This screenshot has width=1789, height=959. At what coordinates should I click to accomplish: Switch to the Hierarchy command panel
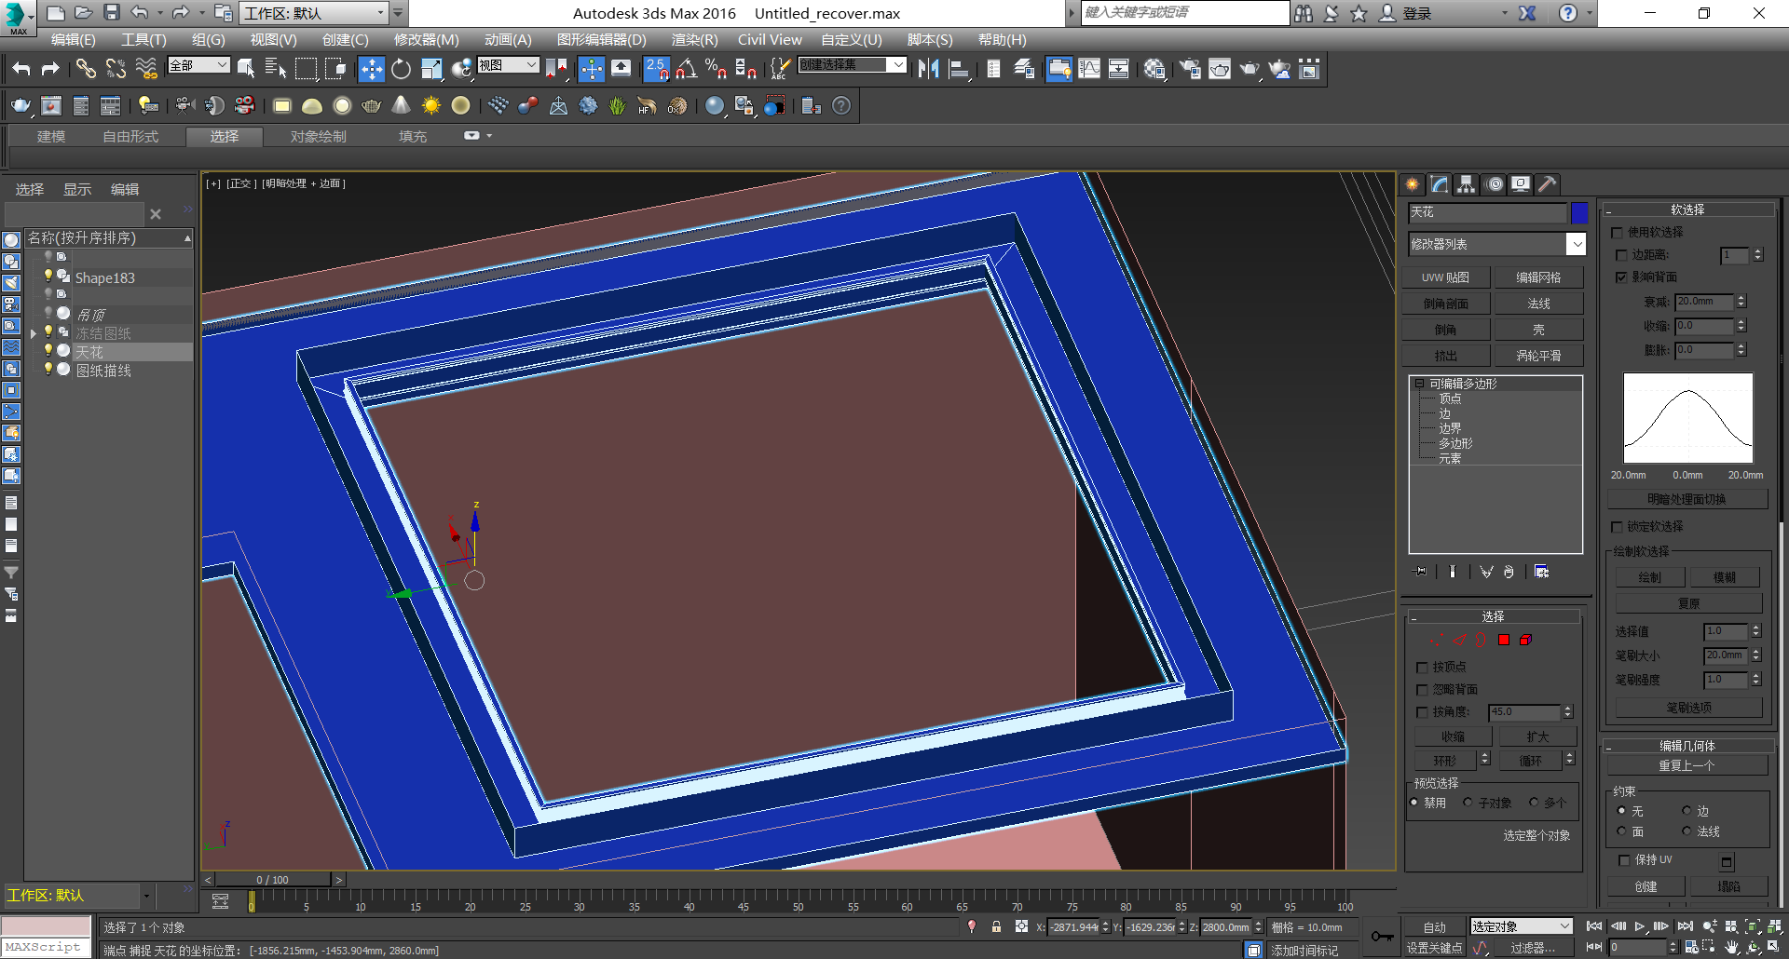click(1466, 184)
